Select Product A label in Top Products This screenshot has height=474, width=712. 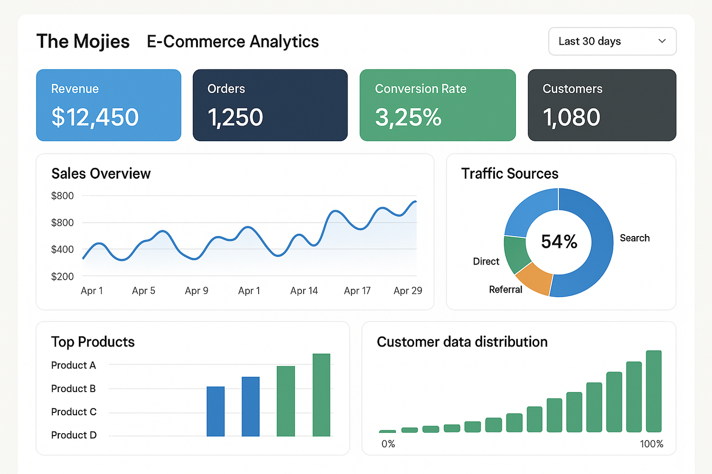coord(74,365)
